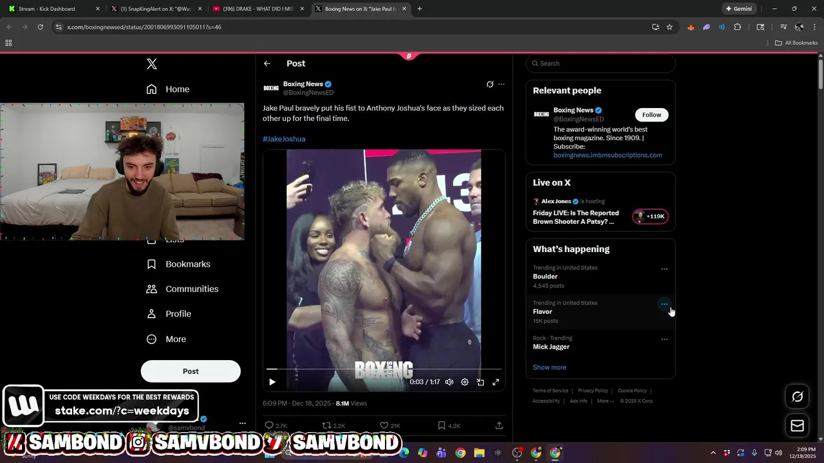Viewport: 824px width, 463px height.
Task: Open the Alex Jones Friday LIVE broadcast
Action: 576,217
